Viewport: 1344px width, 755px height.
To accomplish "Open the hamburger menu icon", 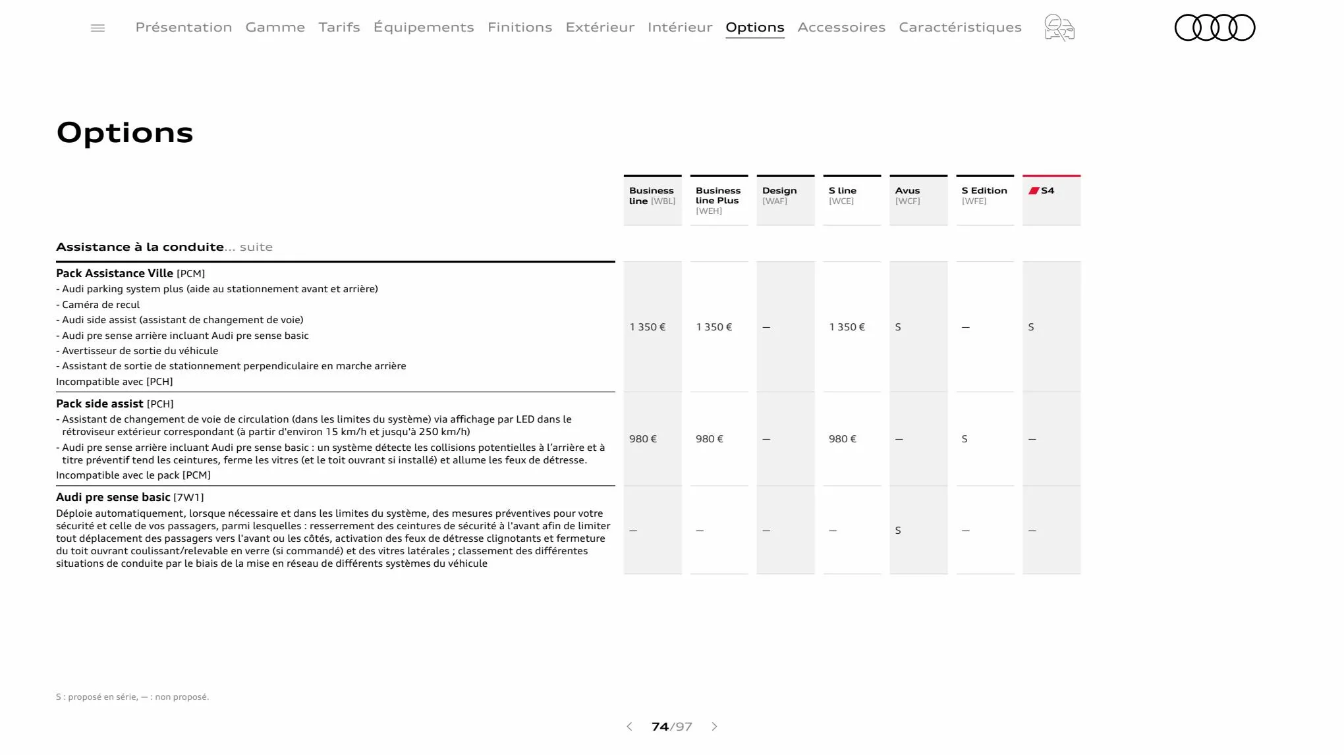I will coord(98,28).
